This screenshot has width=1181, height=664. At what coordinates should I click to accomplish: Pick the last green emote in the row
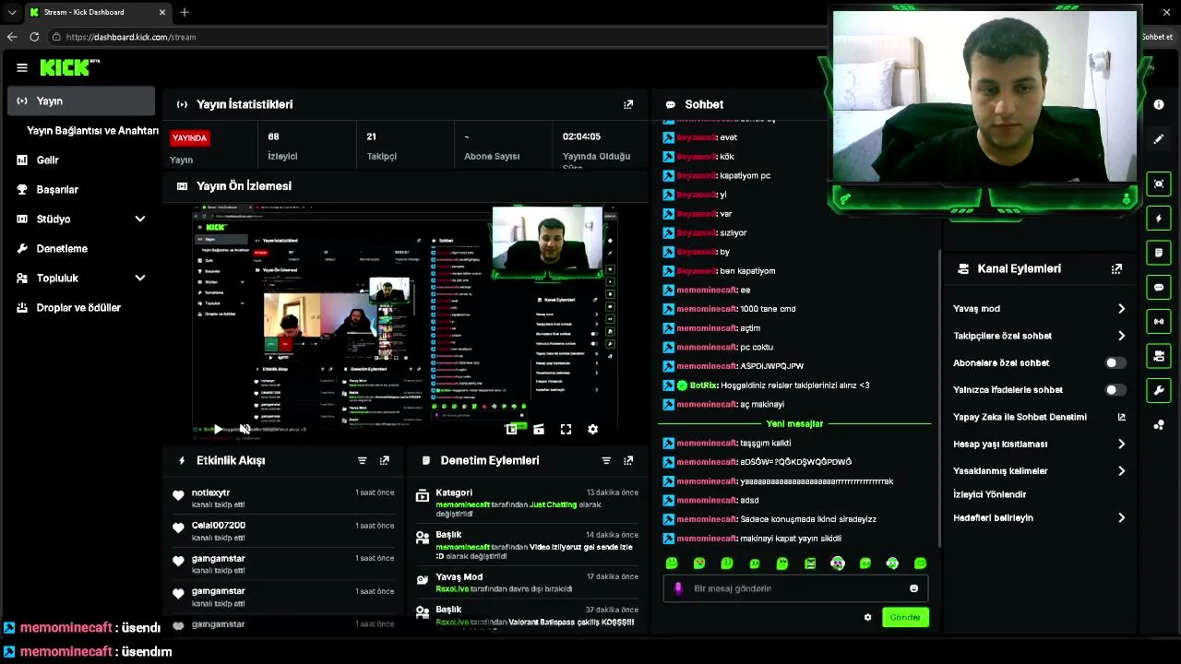pyautogui.click(x=920, y=563)
